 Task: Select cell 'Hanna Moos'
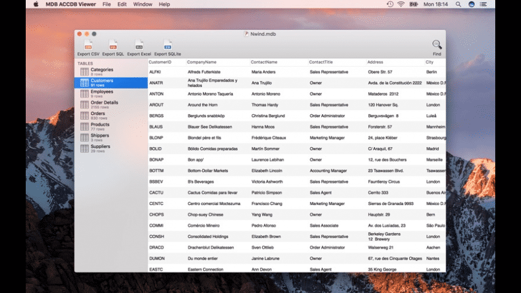[x=263, y=127]
